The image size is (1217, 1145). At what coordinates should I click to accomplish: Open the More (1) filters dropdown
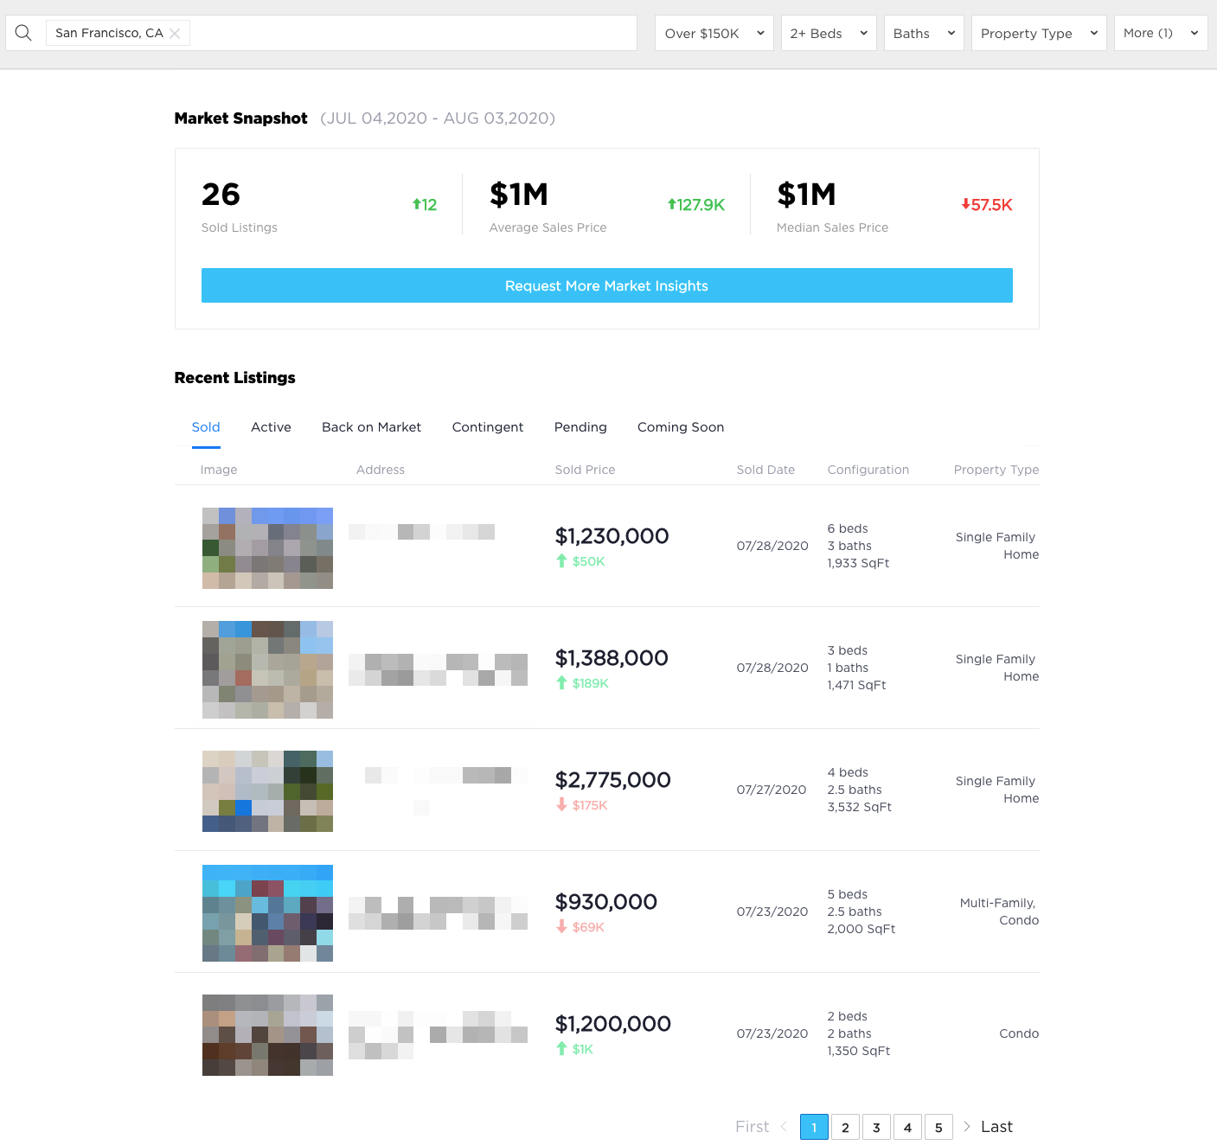(1161, 33)
